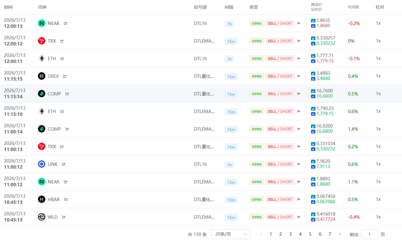
Task: Click the 1x leverage value in the ORDI row
Action: pyautogui.click(x=378, y=76)
